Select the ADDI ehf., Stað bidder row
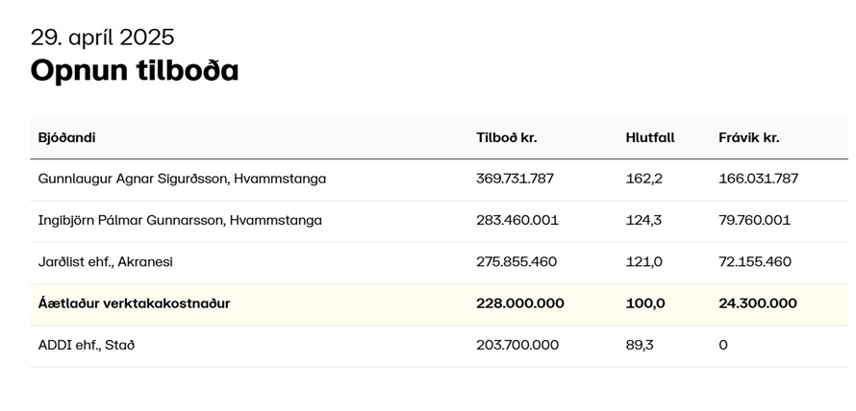 [x=439, y=346]
